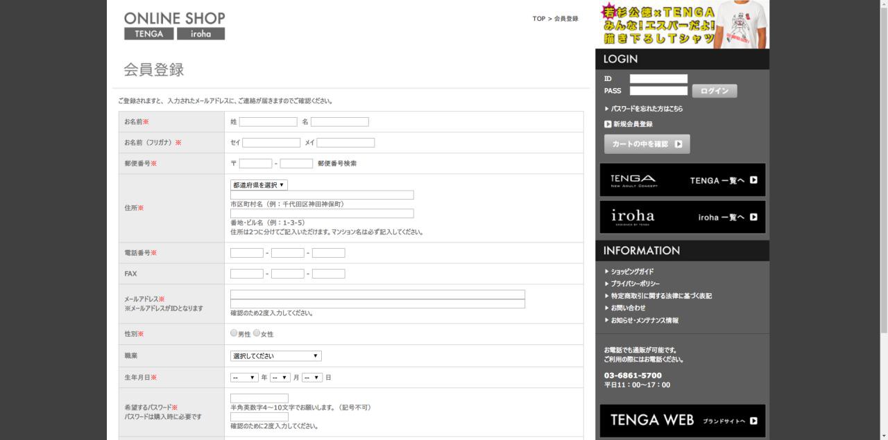Click the login ID field
Screen dimensions: 888x440
coord(658,79)
